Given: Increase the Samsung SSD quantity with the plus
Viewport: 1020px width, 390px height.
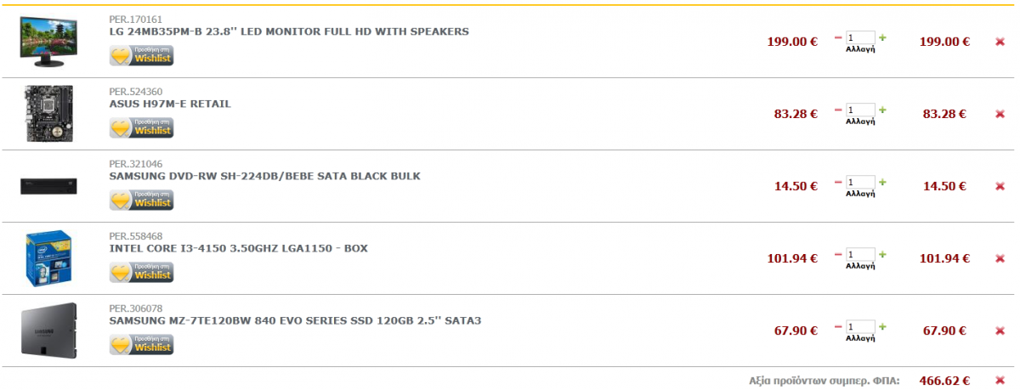Looking at the screenshot, I should 882,326.
